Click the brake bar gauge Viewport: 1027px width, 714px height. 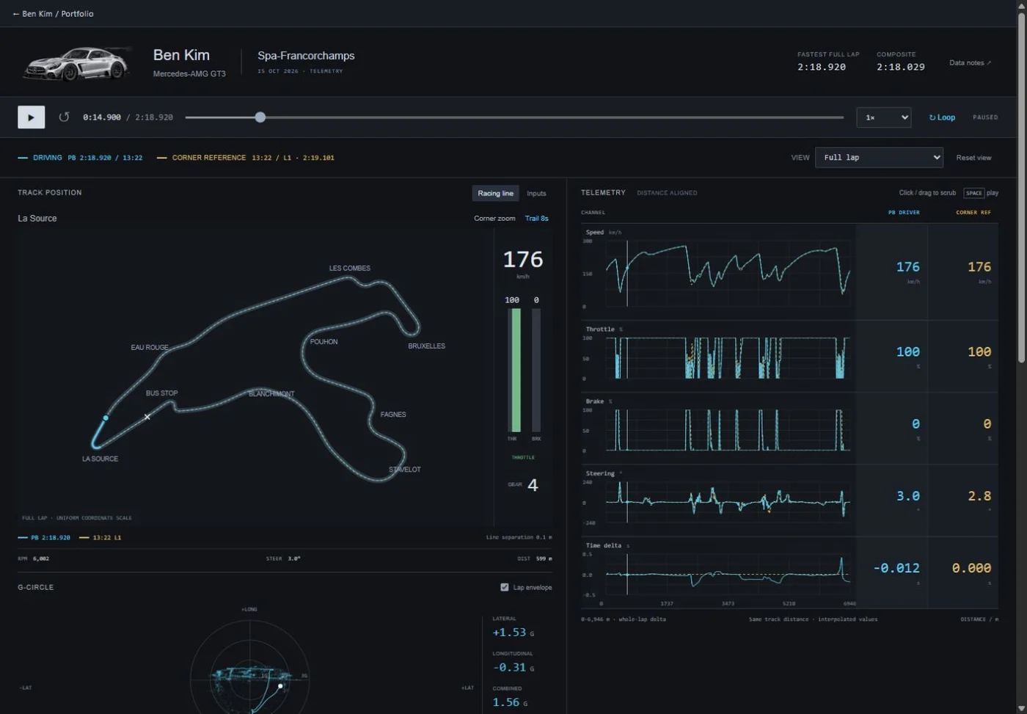click(536, 370)
